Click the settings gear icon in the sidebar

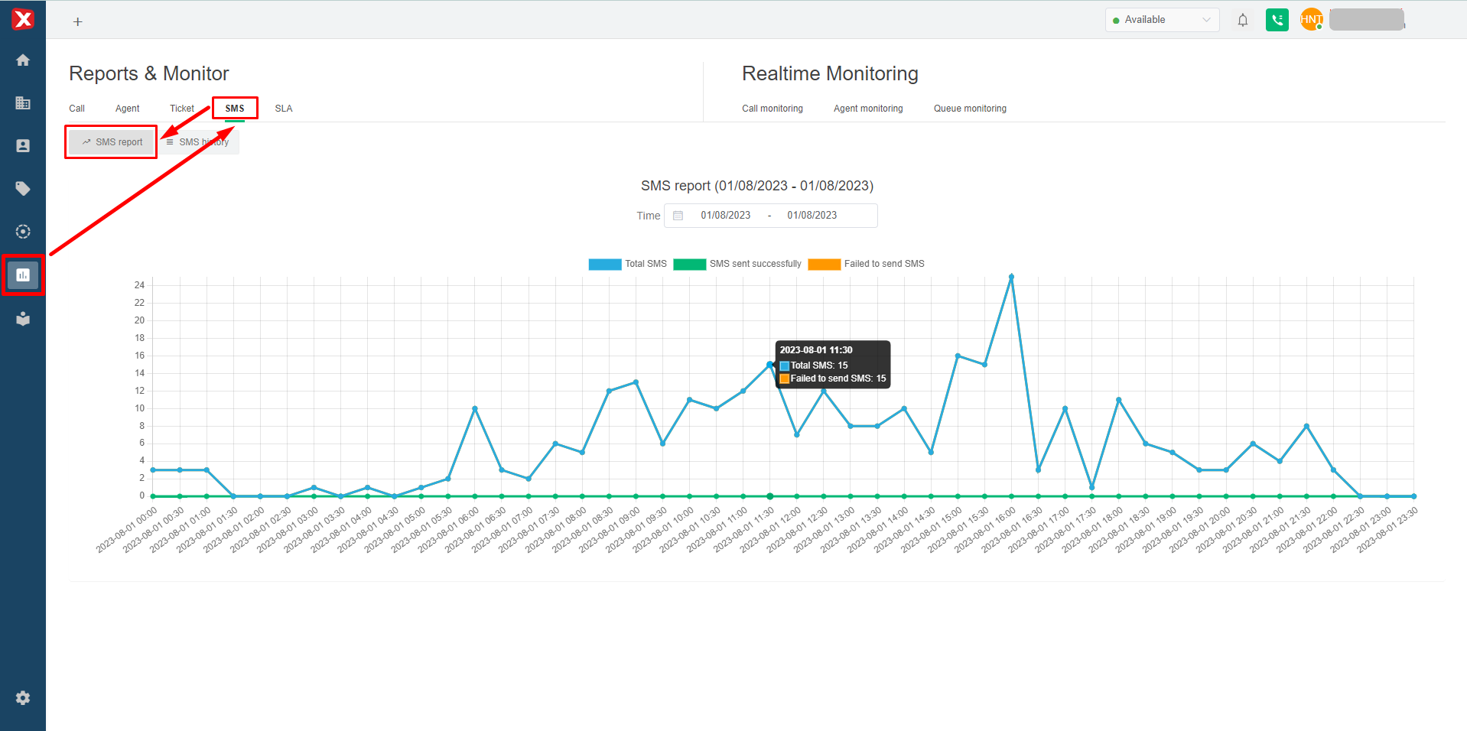pyautogui.click(x=23, y=697)
